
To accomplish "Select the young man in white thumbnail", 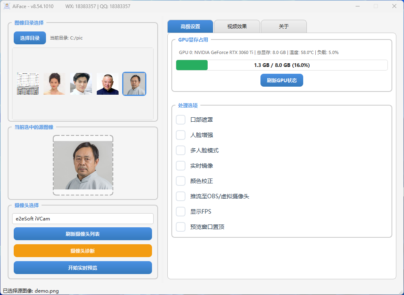I will click(x=81, y=84).
